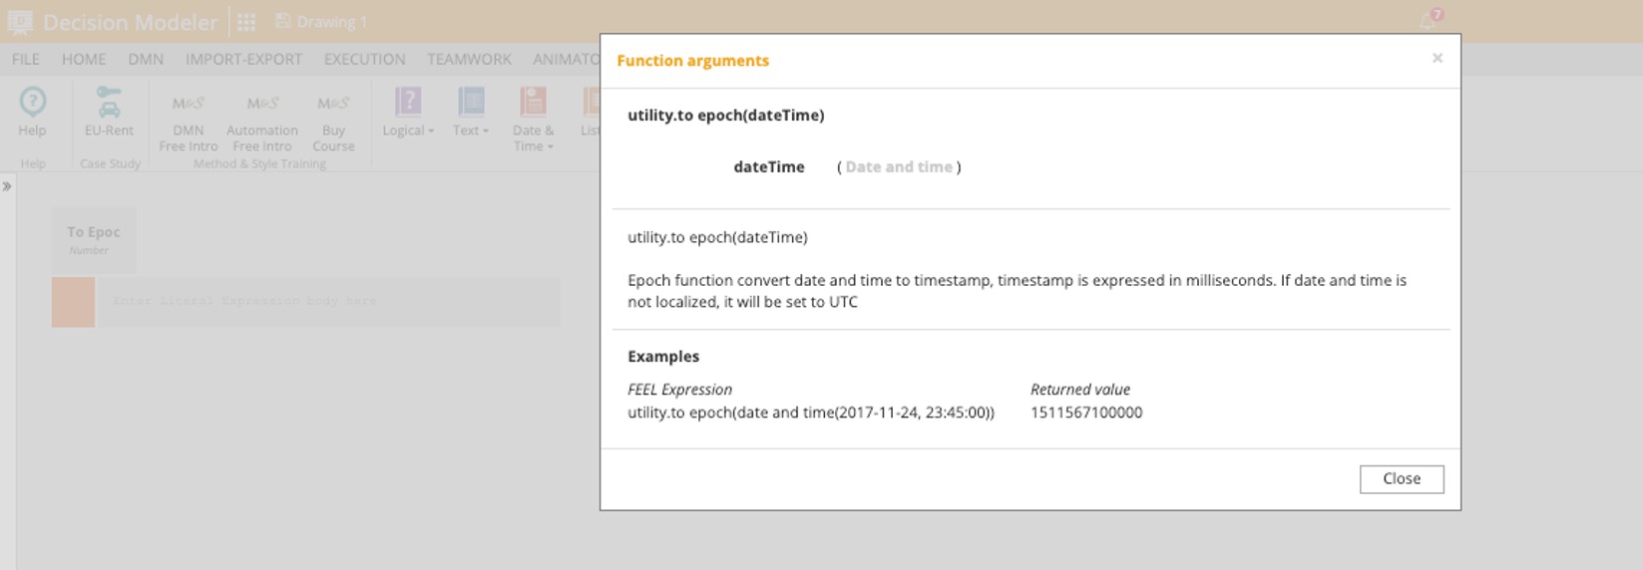Screen dimensions: 1643x570
Task: Open the IMPORT-EXPORT ribbon tab
Action: [x=243, y=59]
